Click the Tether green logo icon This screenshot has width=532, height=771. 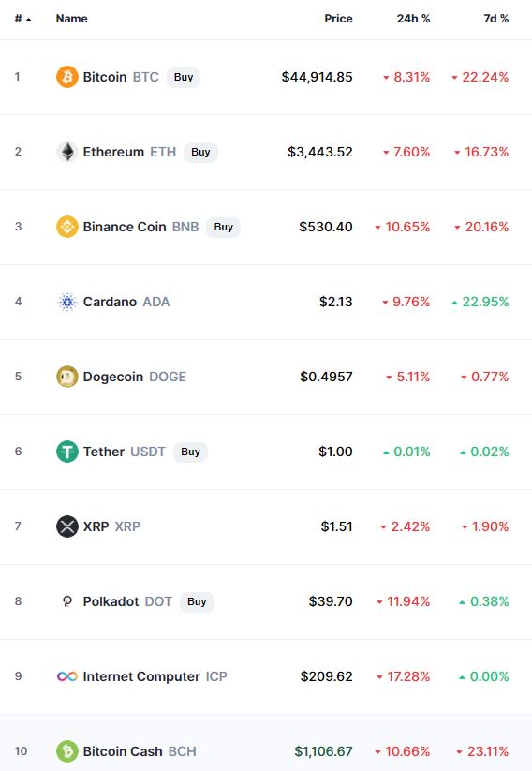pos(67,452)
